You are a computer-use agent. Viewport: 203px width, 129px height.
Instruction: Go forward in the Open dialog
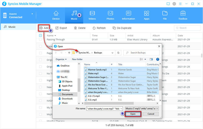(x=61, y=53)
